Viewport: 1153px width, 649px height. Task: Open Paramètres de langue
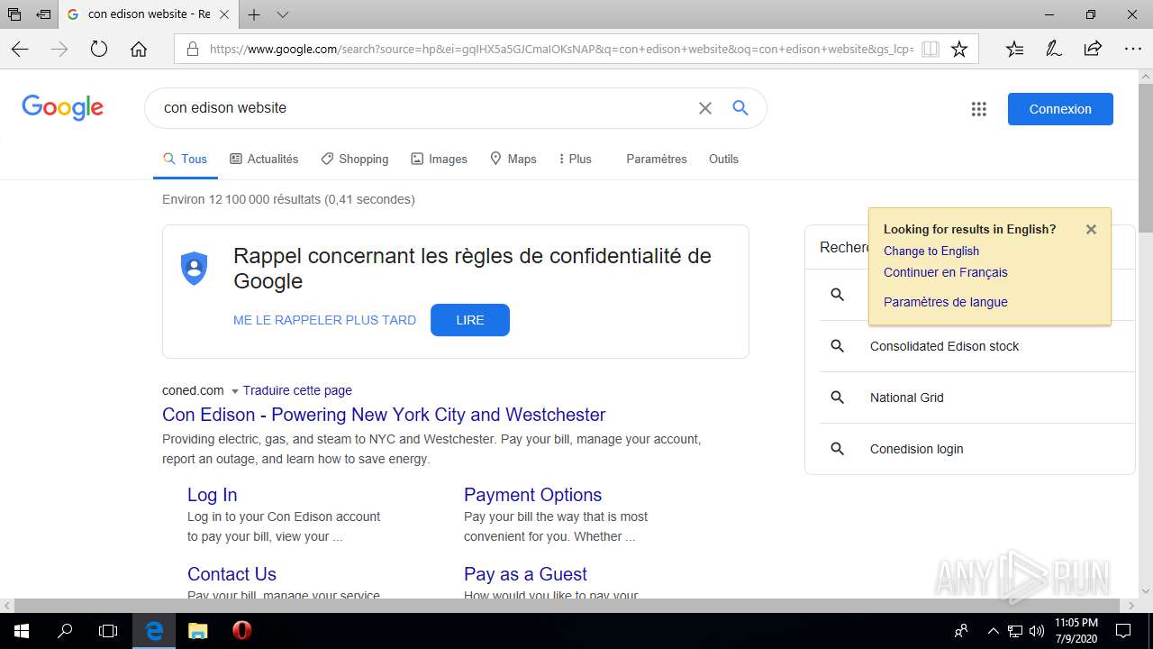point(946,302)
